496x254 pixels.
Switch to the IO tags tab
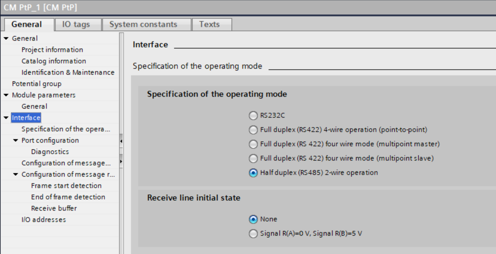click(x=76, y=24)
